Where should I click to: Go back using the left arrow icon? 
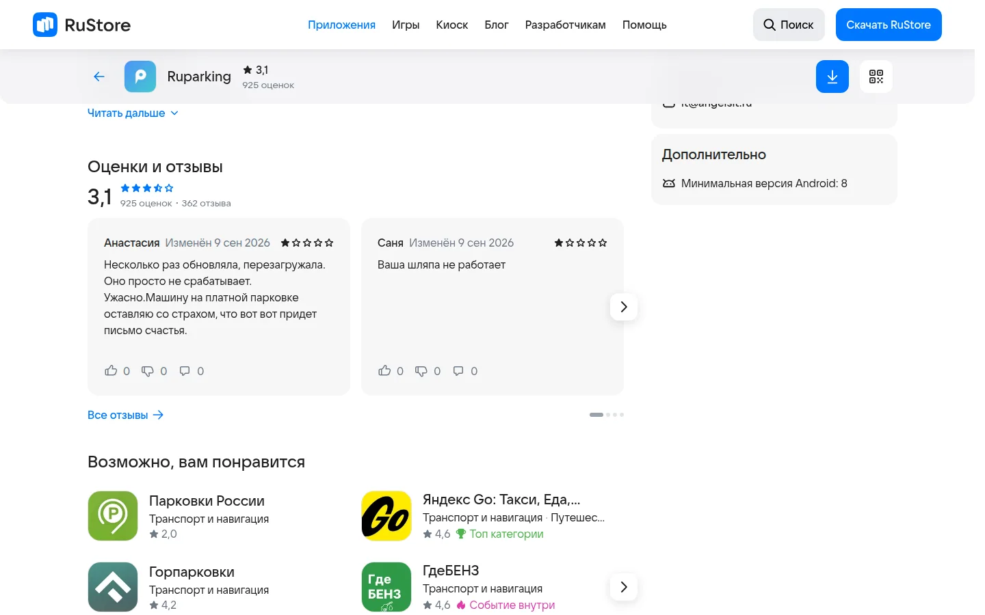(99, 77)
